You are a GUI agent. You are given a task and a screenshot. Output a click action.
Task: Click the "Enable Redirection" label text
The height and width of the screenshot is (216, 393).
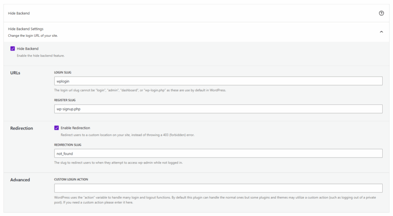[x=75, y=128]
